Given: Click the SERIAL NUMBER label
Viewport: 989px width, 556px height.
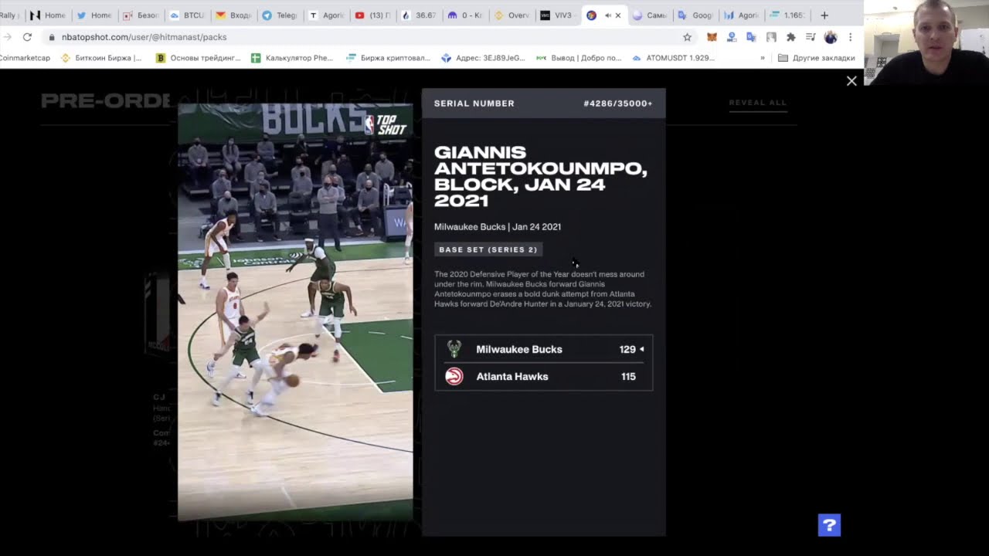Looking at the screenshot, I should (x=474, y=103).
